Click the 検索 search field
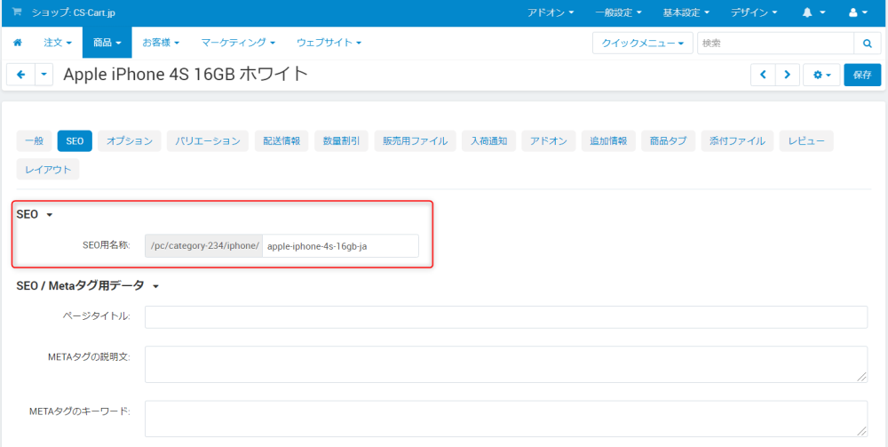Viewport: 888px width, 447px height. [x=775, y=43]
